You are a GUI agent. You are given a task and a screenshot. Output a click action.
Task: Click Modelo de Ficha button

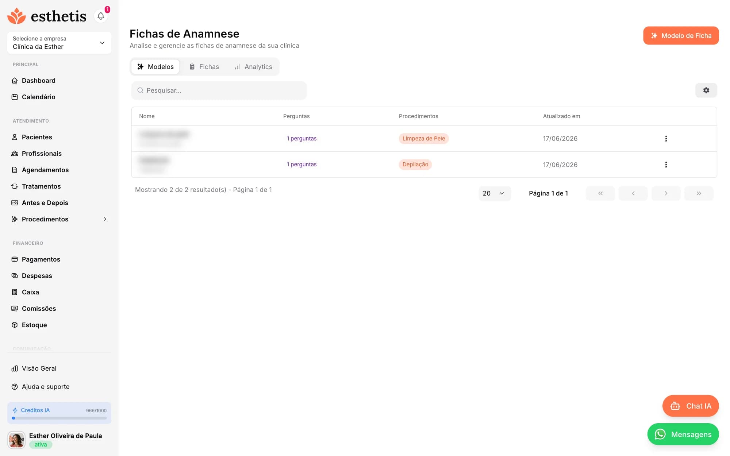click(x=681, y=36)
